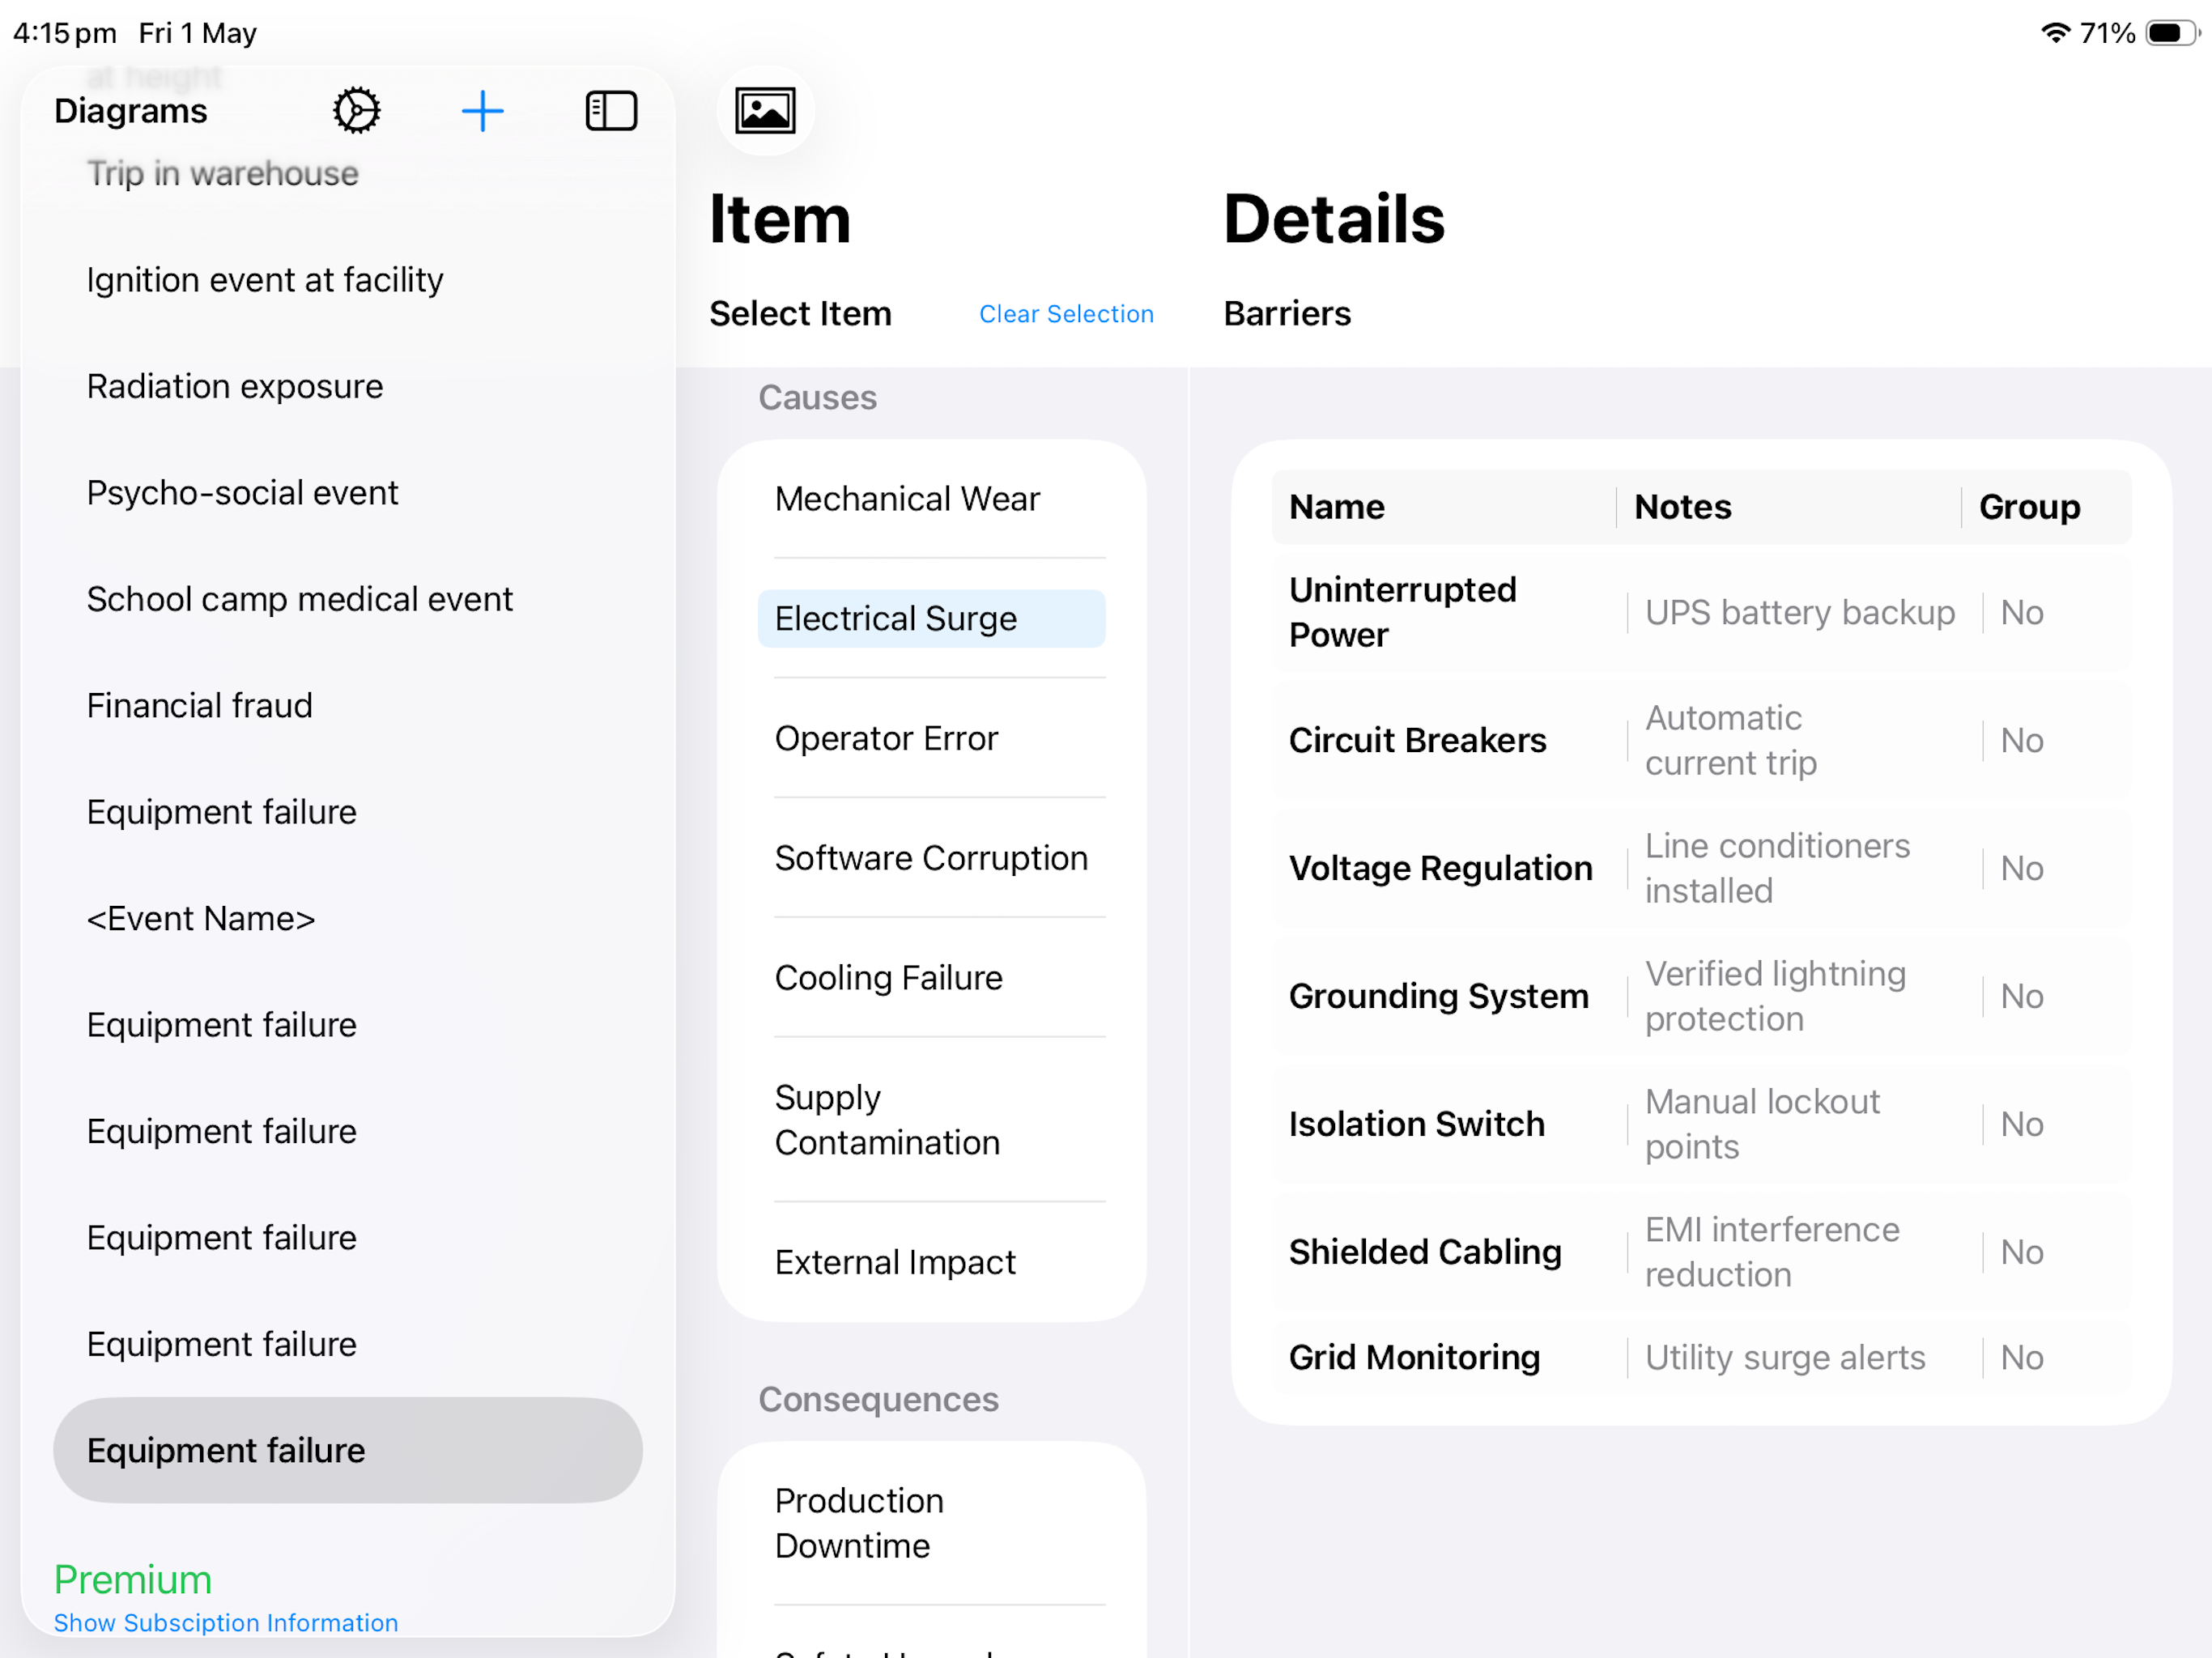Click Group value for Grounding System
This screenshot has width=2212, height=1658.
2022,996
